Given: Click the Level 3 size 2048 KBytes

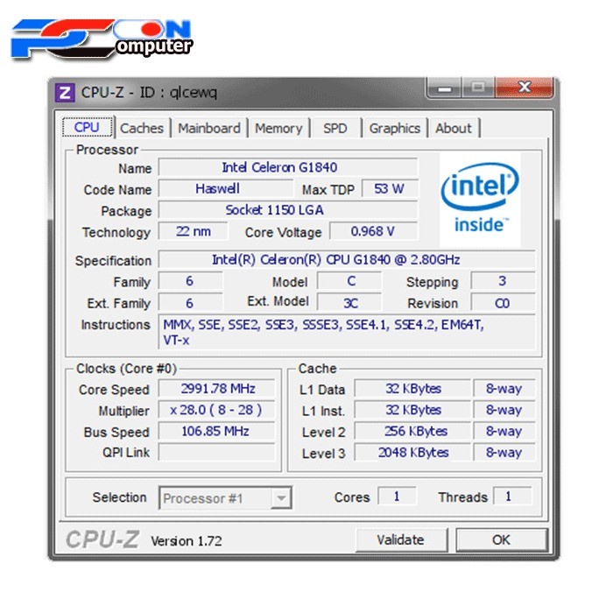Looking at the screenshot, I should tap(412, 453).
